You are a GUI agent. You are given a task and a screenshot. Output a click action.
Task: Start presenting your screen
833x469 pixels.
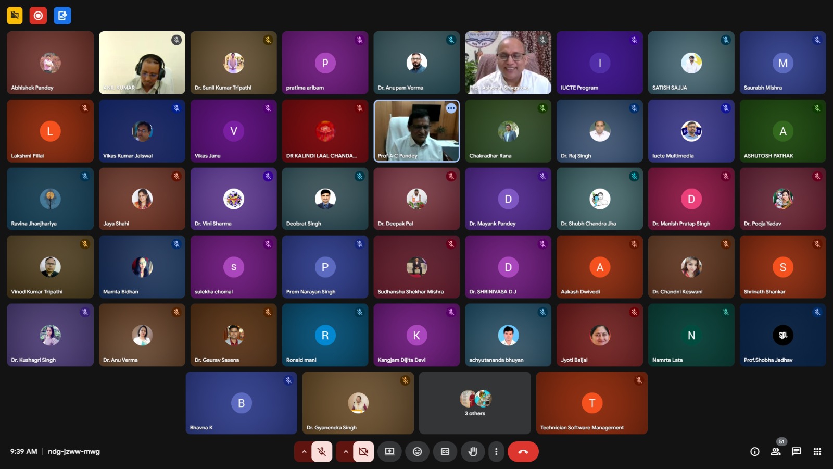(389, 452)
